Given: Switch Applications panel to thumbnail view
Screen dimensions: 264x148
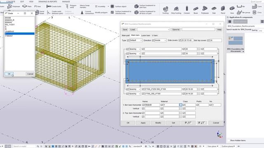Looking at the screenshot, I should click(x=230, y=21).
